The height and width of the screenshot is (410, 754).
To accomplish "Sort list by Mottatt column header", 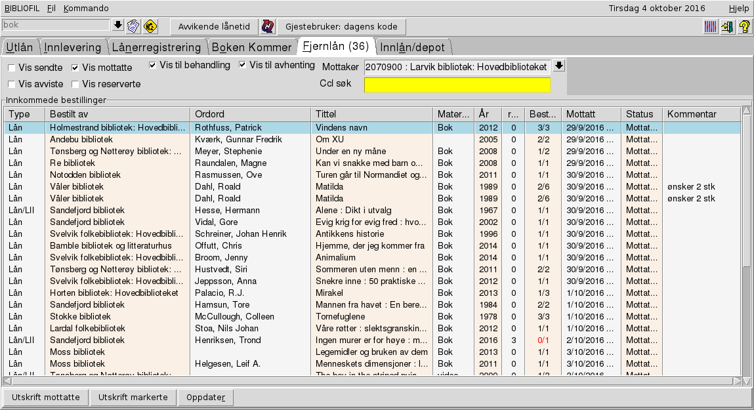I will [x=591, y=114].
